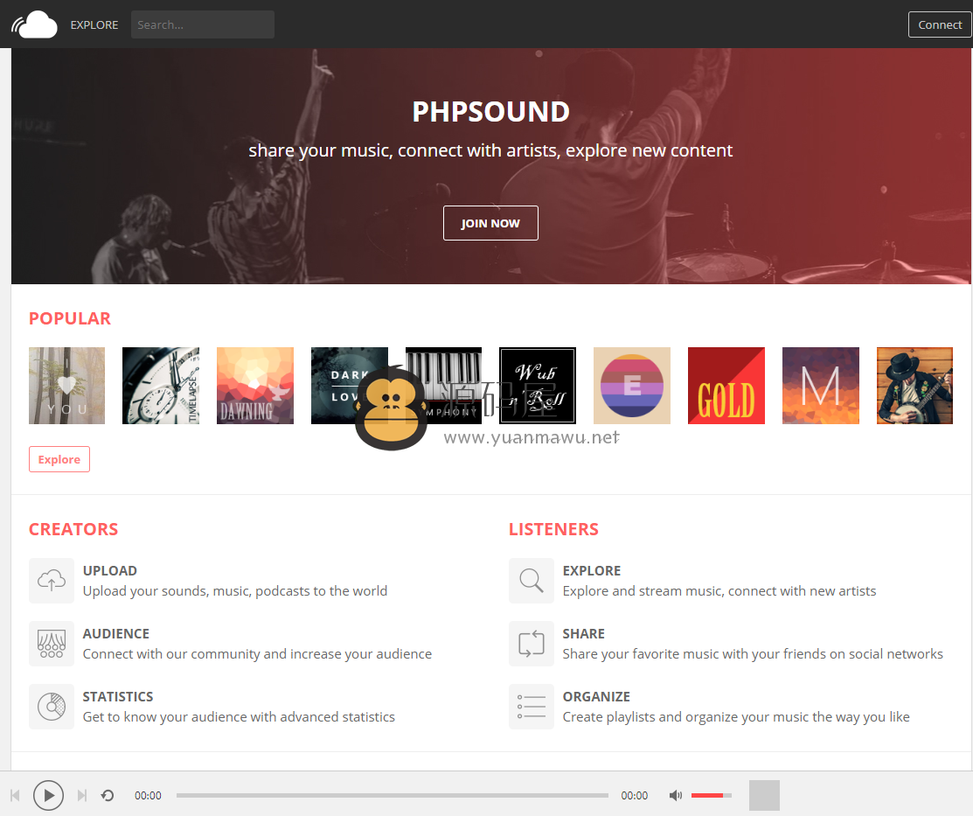
Task: Focus the Search input field
Action: pyautogui.click(x=202, y=24)
